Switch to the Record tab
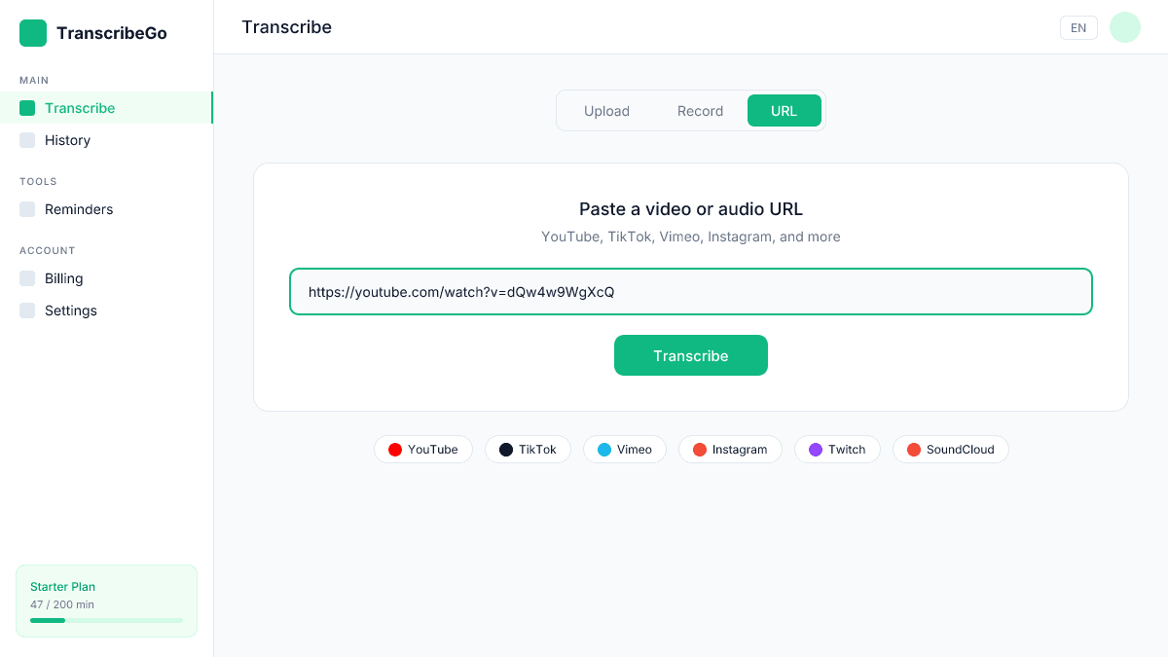The height and width of the screenshot is (657, 1168). point(700,110)
